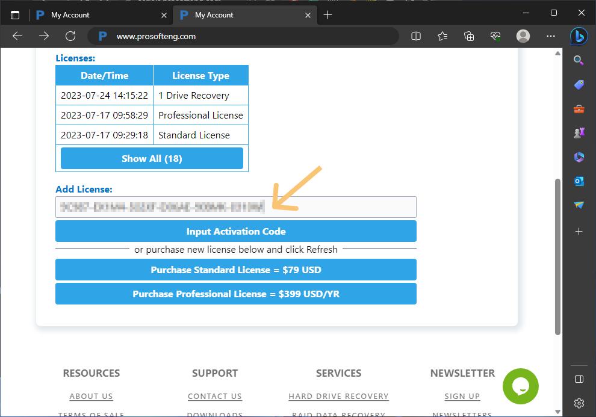The height and width of the screenshot is (417, 596).
Task: Toggle split screen view icon
Action: (415, 36)
